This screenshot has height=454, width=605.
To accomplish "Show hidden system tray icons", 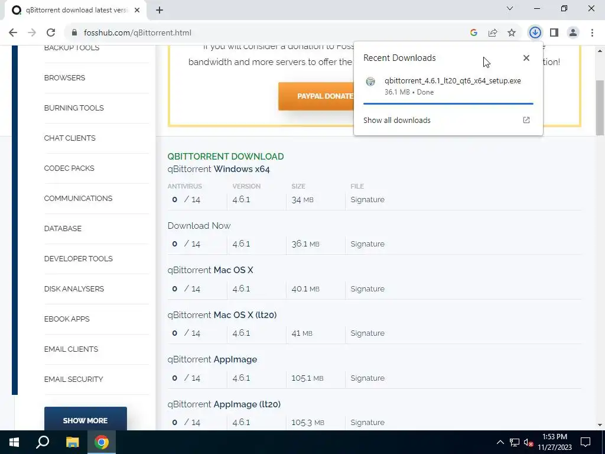I will click(x=500, y=442).
